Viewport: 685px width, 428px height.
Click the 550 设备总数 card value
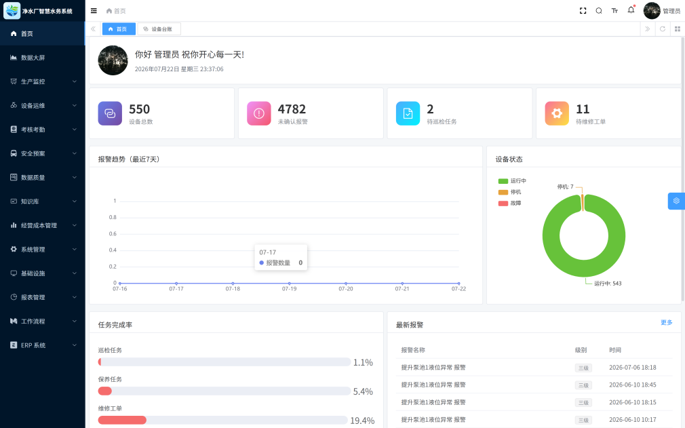pos(139,109)
